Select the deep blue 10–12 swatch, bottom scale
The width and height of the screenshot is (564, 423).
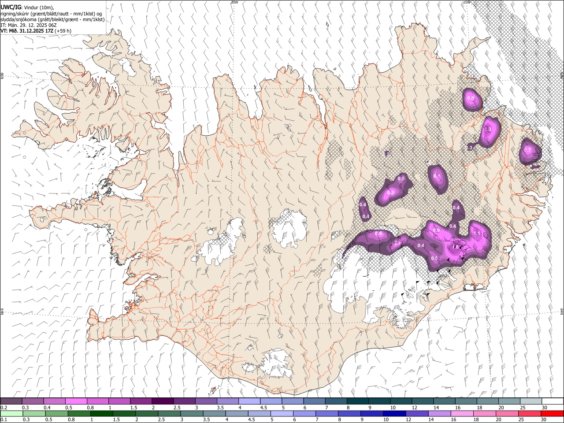(x=394, y=413)
